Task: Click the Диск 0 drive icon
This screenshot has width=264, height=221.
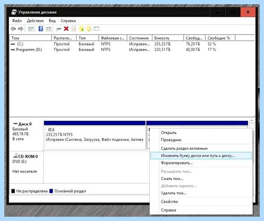Action: click(15, 124)
